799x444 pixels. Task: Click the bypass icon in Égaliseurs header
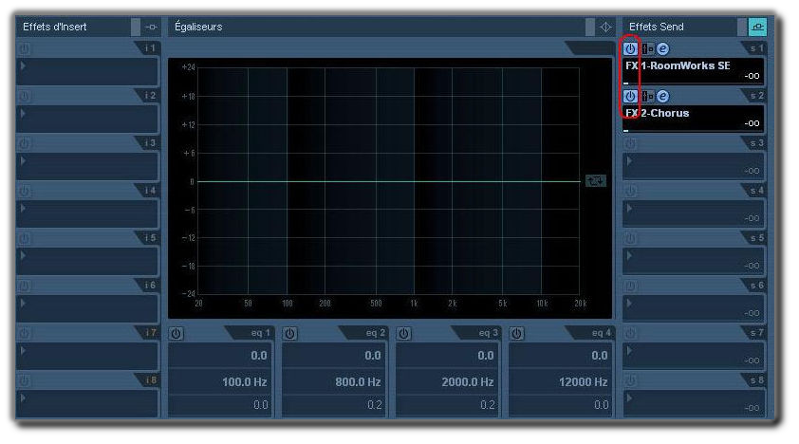605,27
